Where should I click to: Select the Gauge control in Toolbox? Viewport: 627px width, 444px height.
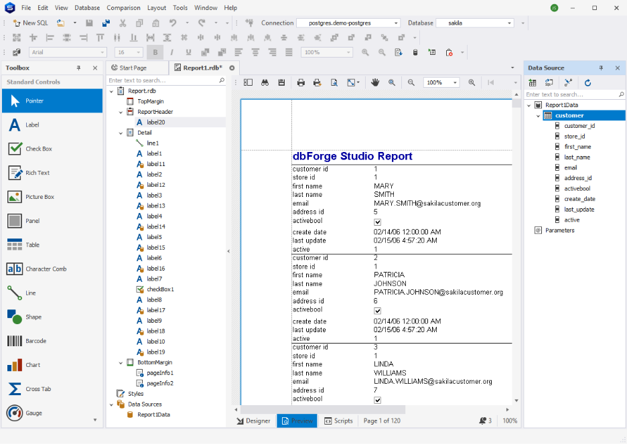click(52, 413)
